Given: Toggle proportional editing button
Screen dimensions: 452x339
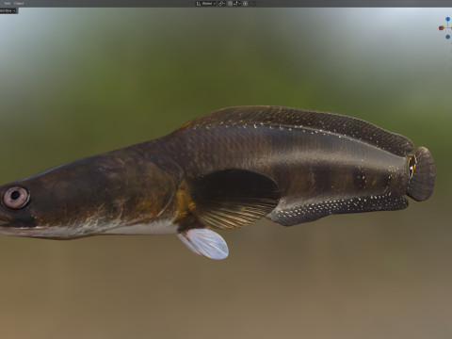Looking at the screenshot, I should click(x=245, y=4).
